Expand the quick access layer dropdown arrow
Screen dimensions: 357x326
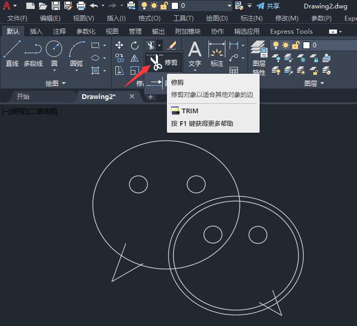pos(230,6)
